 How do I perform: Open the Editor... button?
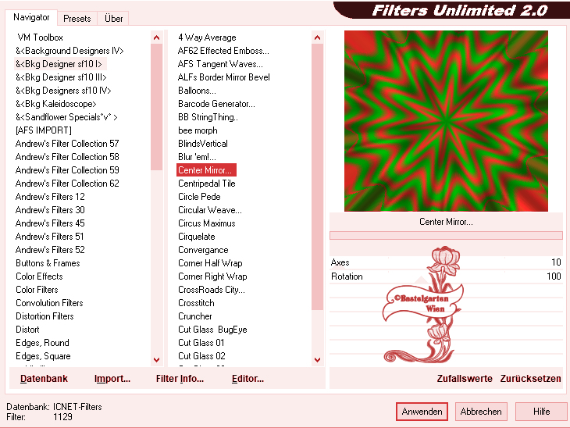[248, 379]
